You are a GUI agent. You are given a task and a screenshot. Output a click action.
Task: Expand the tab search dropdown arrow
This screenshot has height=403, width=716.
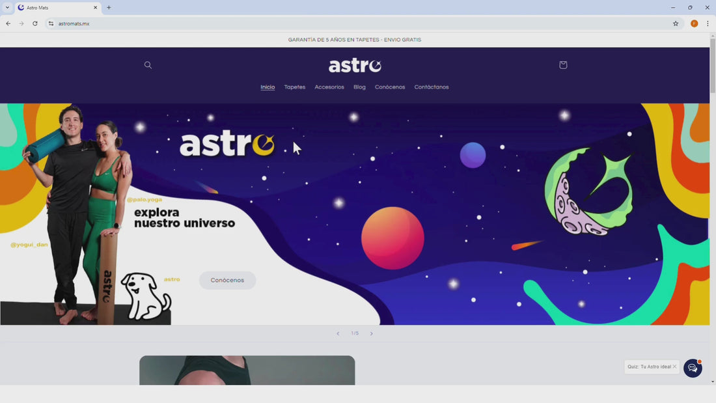click(7, 7)
